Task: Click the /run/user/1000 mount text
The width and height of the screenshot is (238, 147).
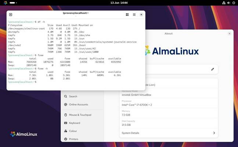Action: pos(89,52)
